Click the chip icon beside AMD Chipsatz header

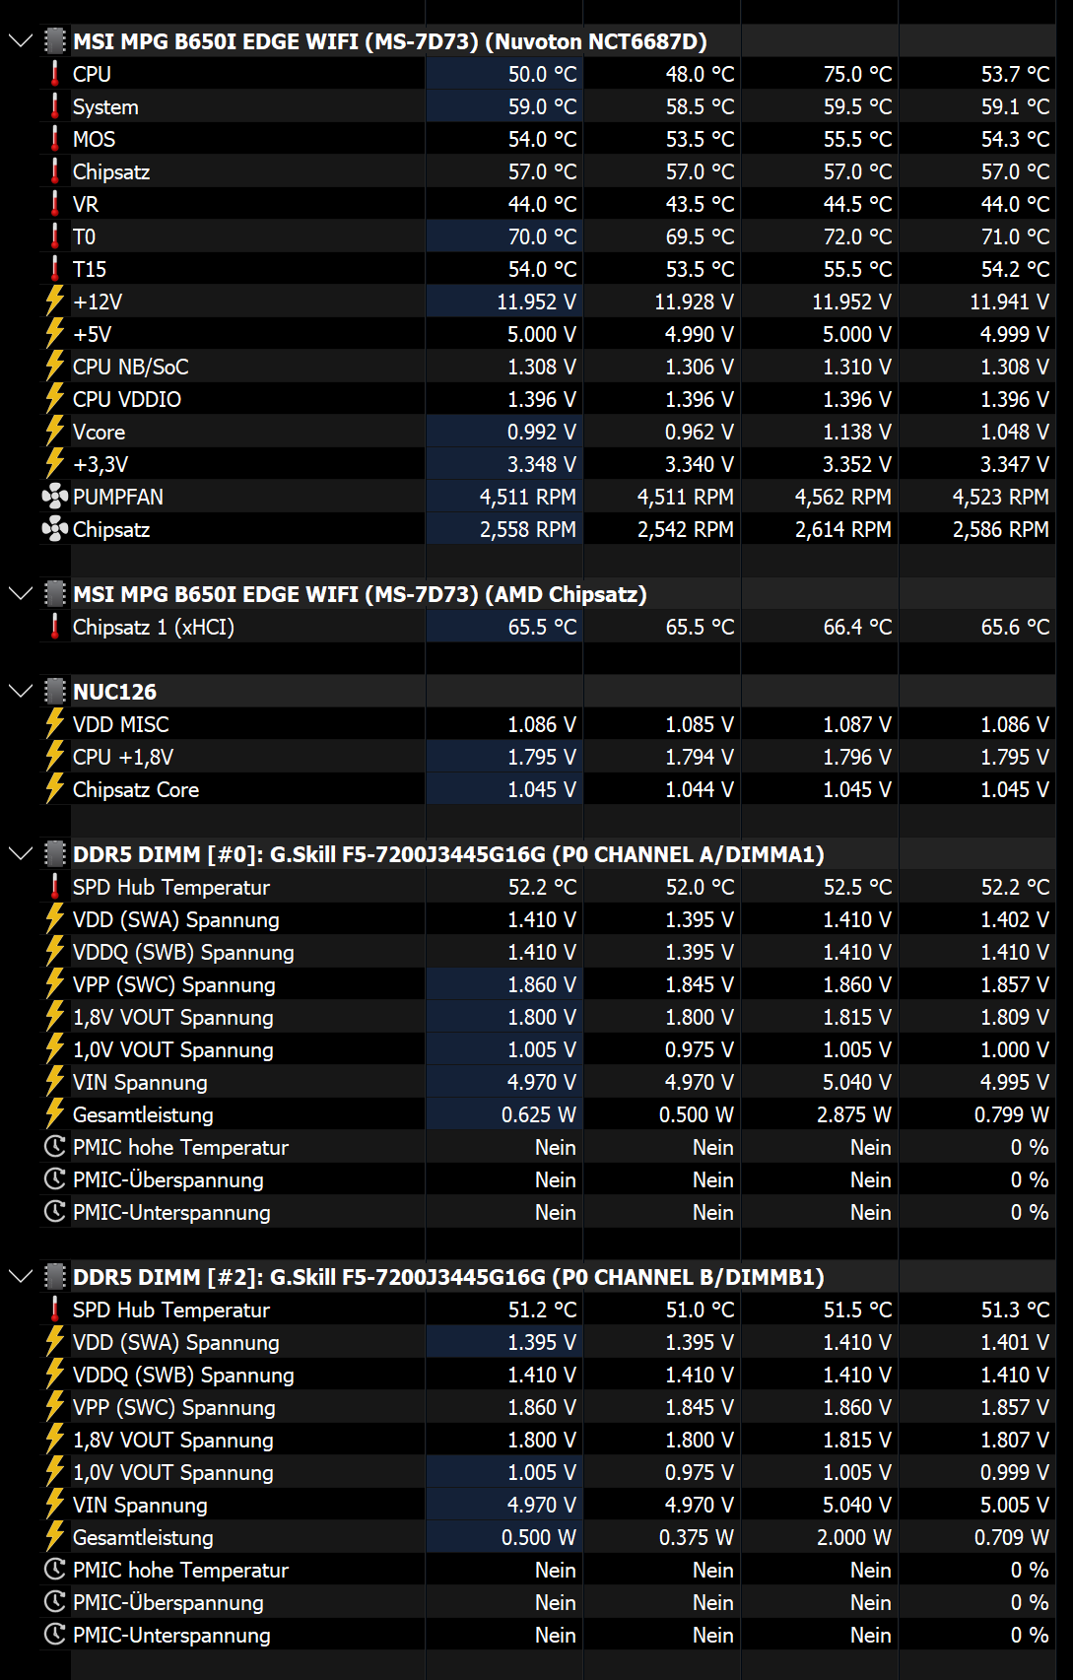click(55, 594)
